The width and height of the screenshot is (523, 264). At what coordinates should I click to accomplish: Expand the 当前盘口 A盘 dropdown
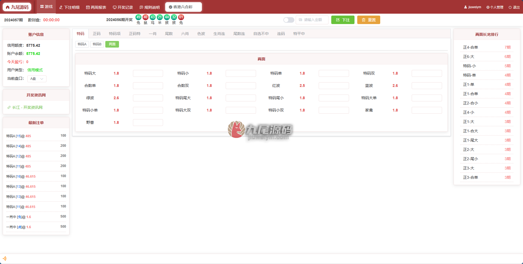(37, 79)
